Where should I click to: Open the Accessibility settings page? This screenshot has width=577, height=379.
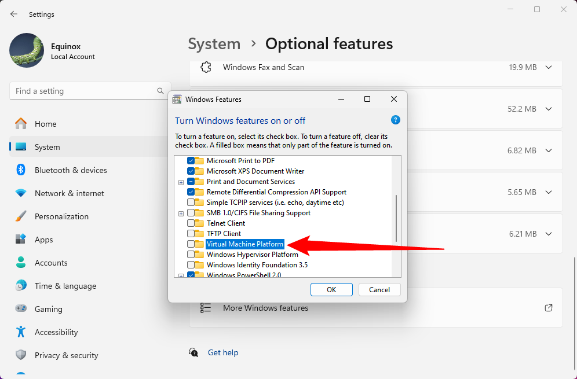56,332
